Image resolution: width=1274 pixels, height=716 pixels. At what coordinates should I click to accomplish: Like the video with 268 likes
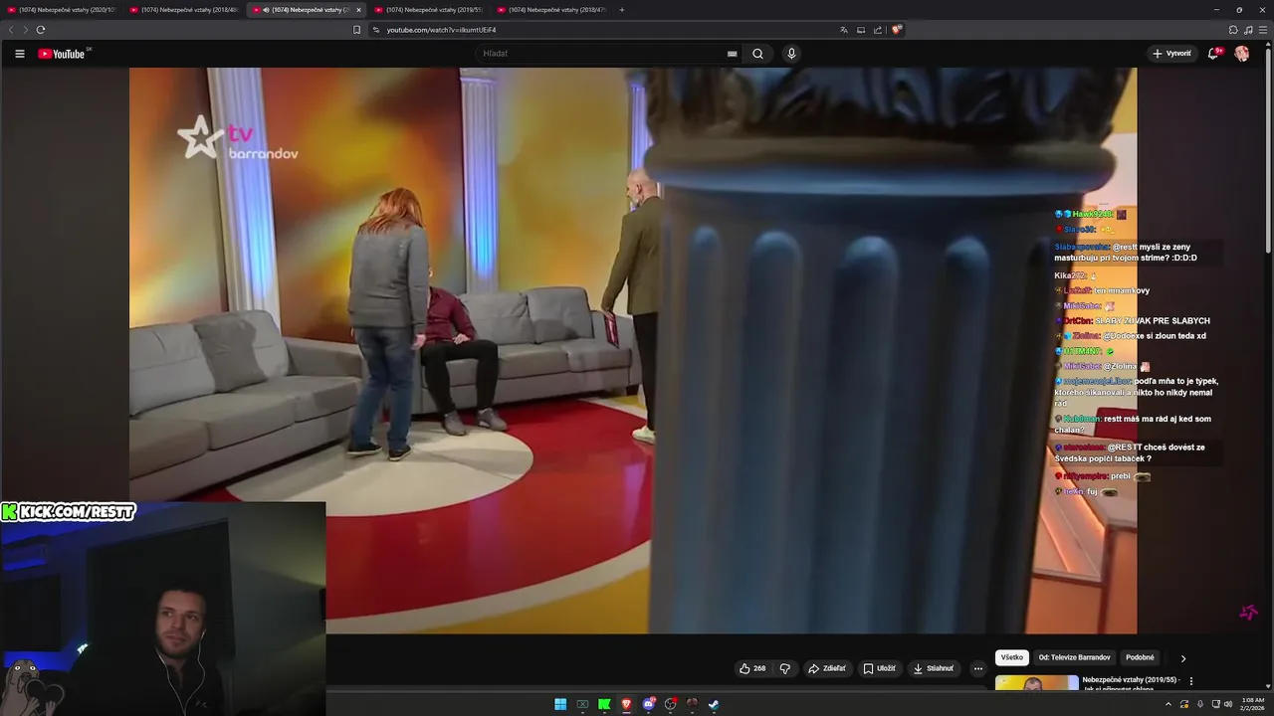[x=752, y=668]
